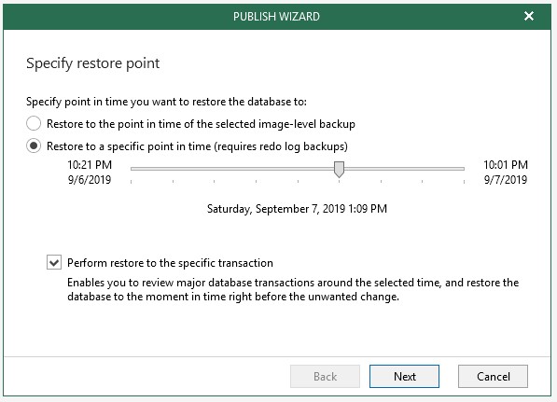Click the selected date 'Saturday, September 7, 2019 1:09 PM'
Screen dimensions: 557x402
coord(297,209)
